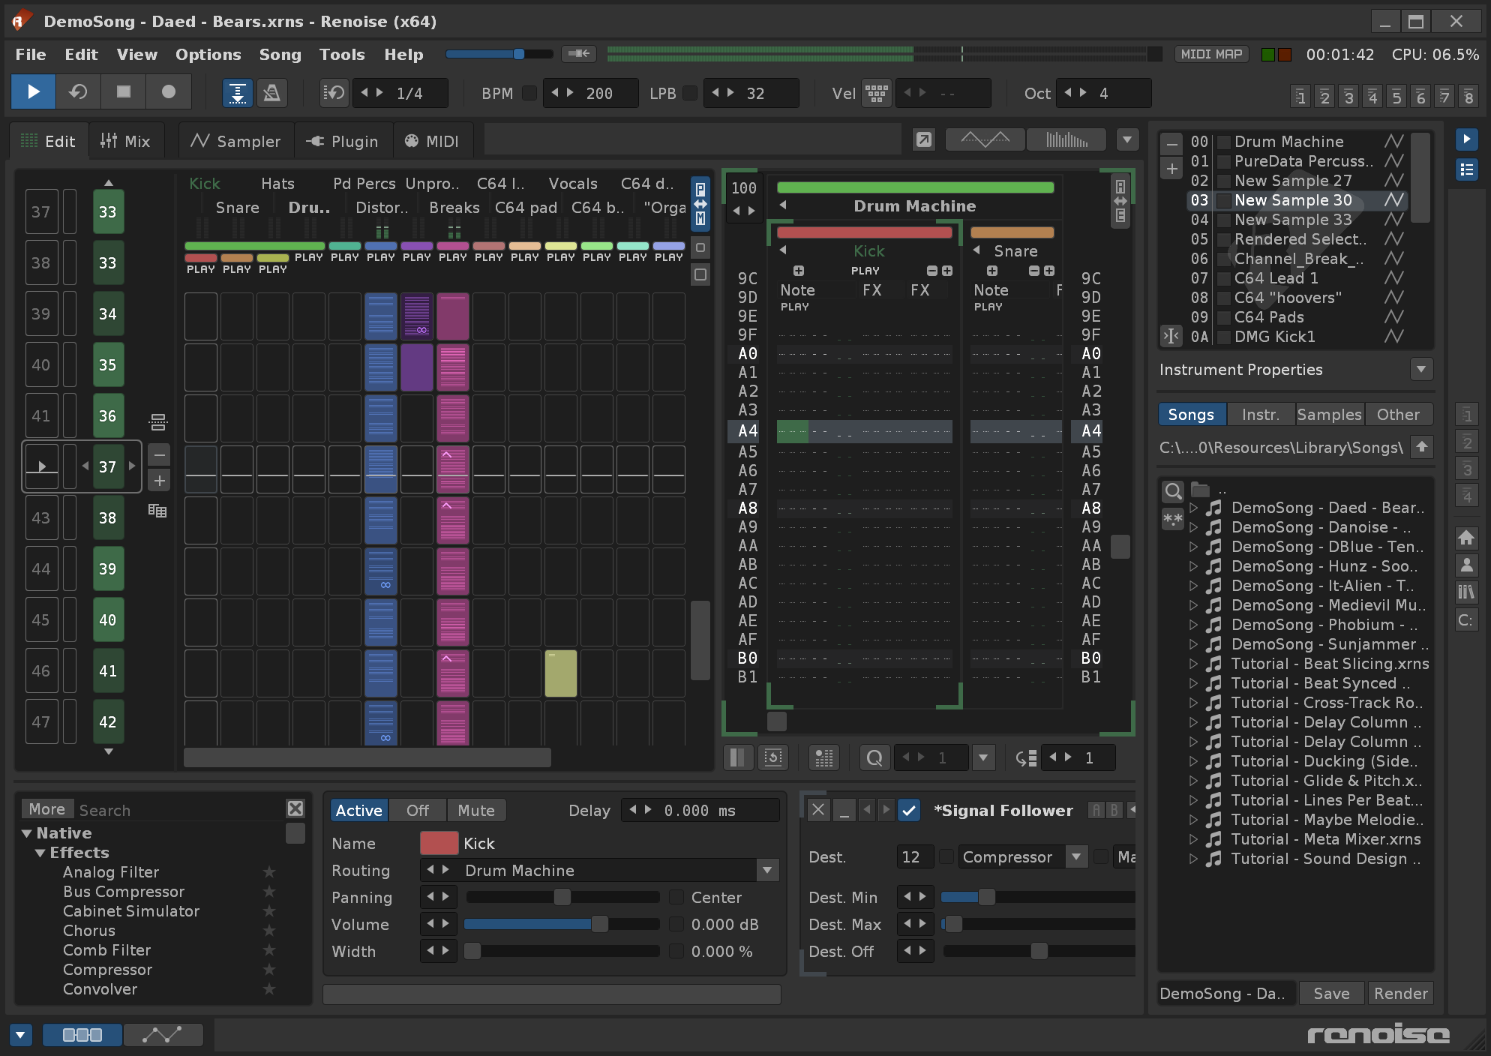This screenshot has width=1491, height=1056.
Task: Toggle record edit mode button
Action: (x=168, y=92)
